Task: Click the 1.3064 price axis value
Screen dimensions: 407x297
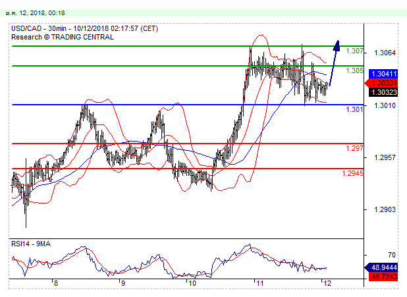Action: click(385, 53)
